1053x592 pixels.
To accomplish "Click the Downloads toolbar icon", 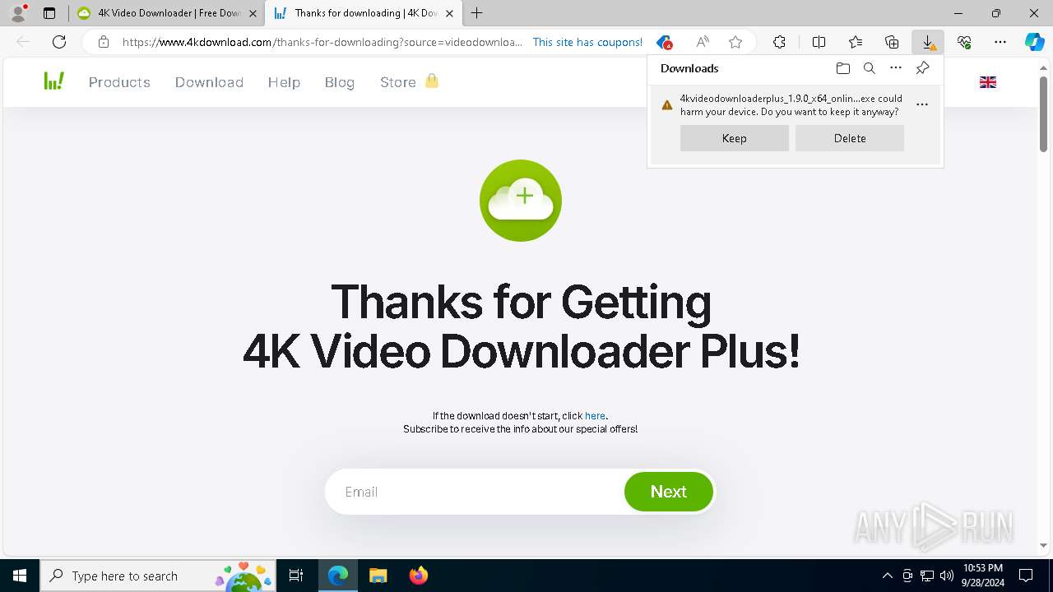I will click(x=928, y=42).
